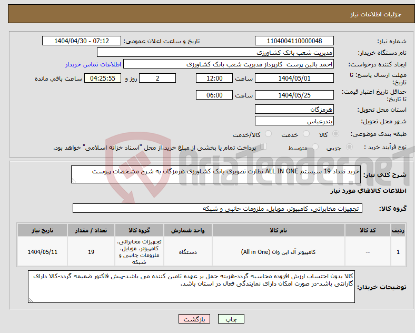
Task: Select the کالا radio button
Action: (335, 134)
